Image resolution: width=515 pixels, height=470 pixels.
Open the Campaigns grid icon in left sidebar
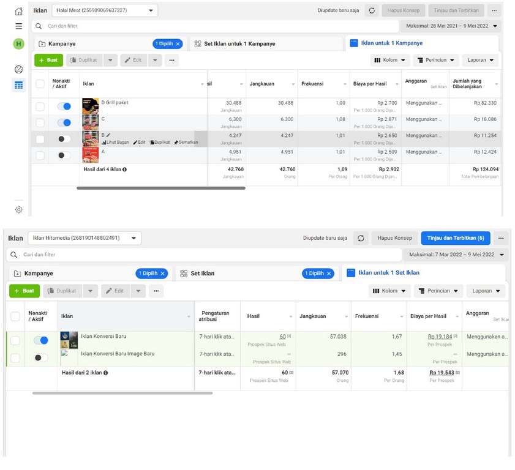tap(18, 84)
